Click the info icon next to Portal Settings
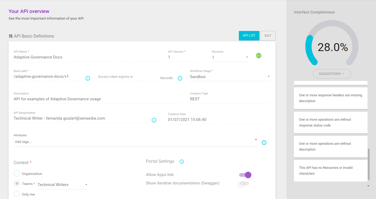 (182, 162)
